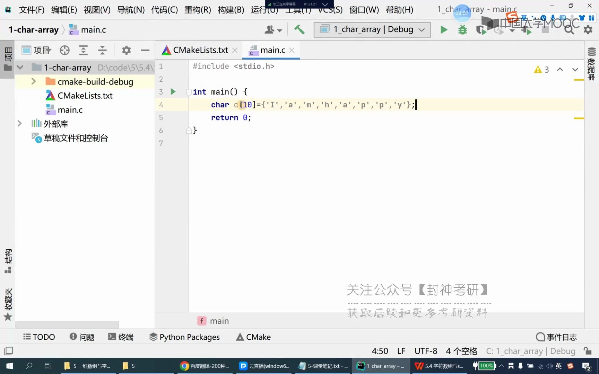Change the LF line separator
This screenshot has width=599, height=374.
pyautogui.click(x=401, y=351)
